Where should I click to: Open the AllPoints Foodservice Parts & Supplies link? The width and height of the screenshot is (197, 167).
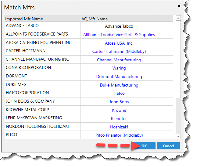119,35
